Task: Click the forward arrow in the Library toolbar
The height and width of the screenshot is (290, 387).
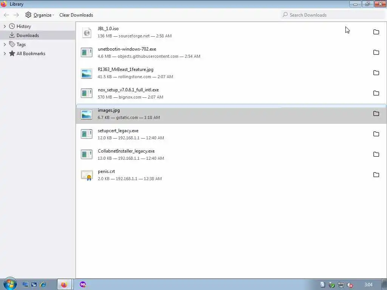Action: click(16, 15)
